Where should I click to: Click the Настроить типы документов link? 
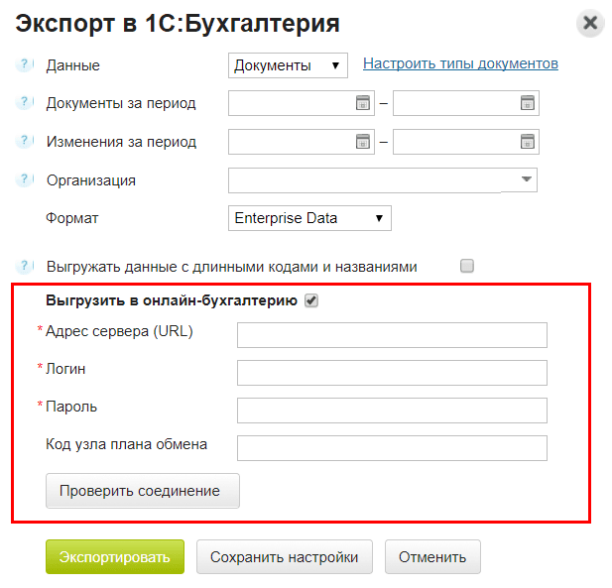point(460,63)
